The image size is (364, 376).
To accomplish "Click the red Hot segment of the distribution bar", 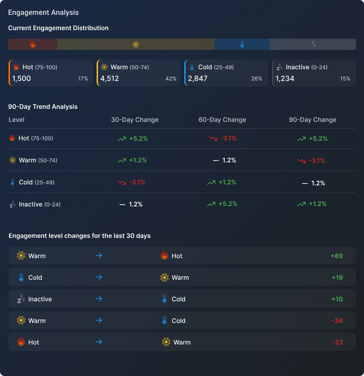I will pos(31,44).
